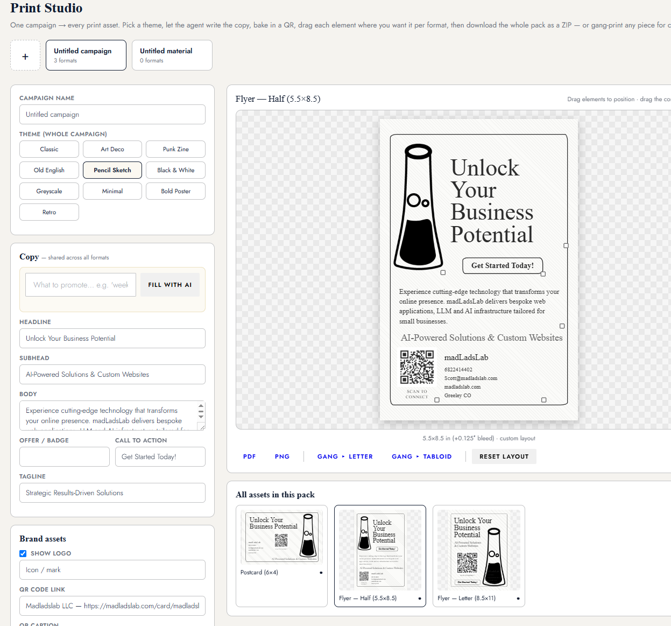The width and height of the screenshot is (671, 626).
Task: Select the Flyer — Half (5.5×8.5) thumbnail
Action: click(380, 556)
